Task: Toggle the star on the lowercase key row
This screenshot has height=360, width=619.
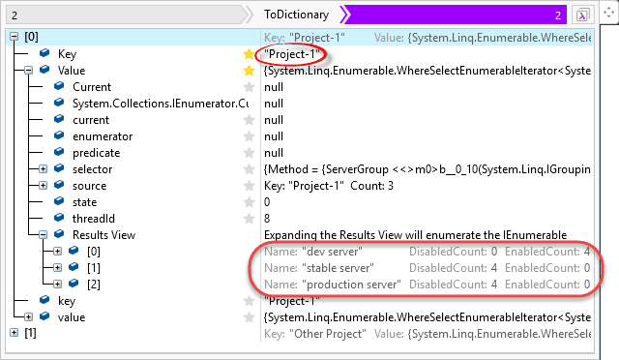Action: (x=249, y=301)
